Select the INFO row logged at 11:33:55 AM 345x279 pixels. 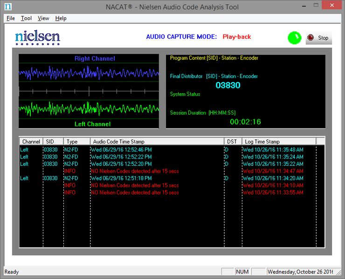(x=172, y=192)
